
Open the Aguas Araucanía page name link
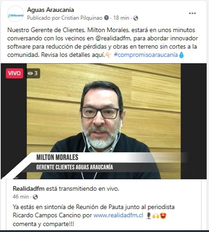click(x=50, y=10)
